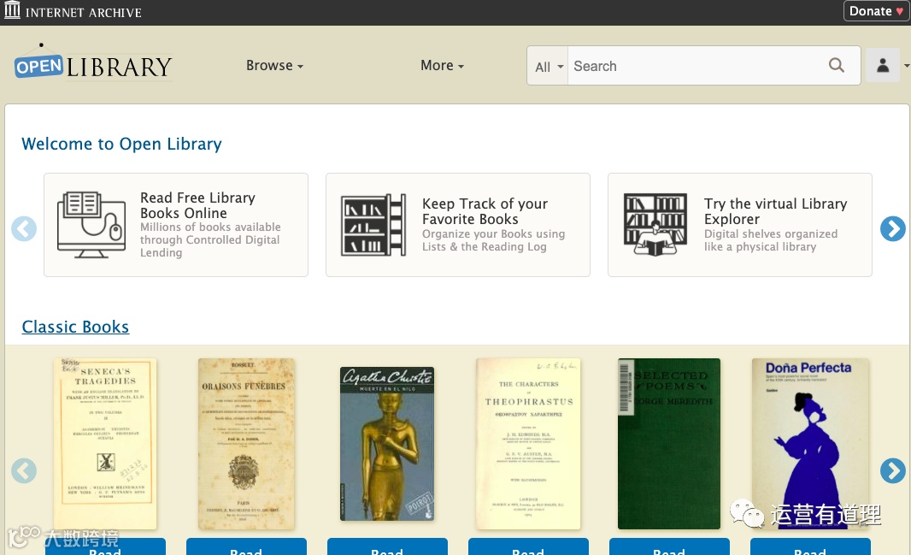Click the bookshelf with ladder icon

coord(373,225)
